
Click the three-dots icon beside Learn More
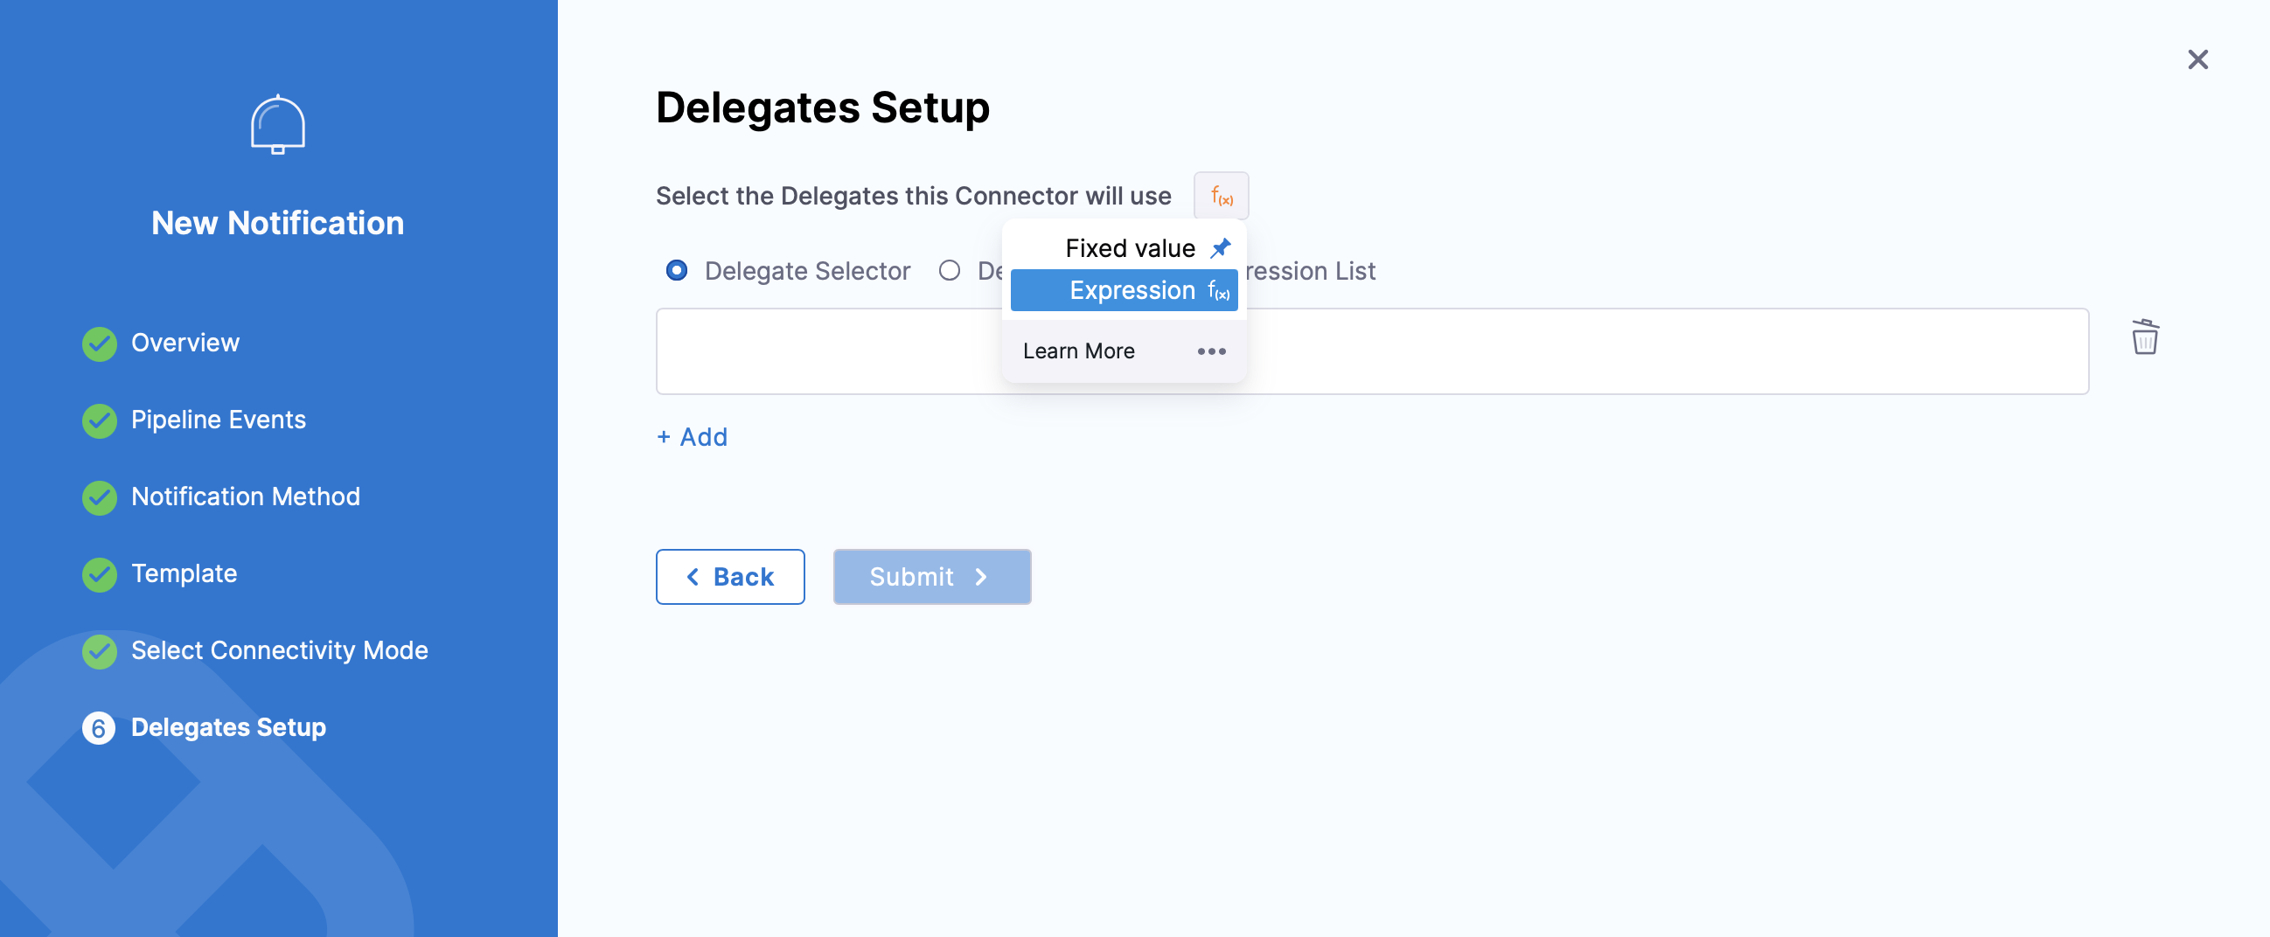point(1211,351)
